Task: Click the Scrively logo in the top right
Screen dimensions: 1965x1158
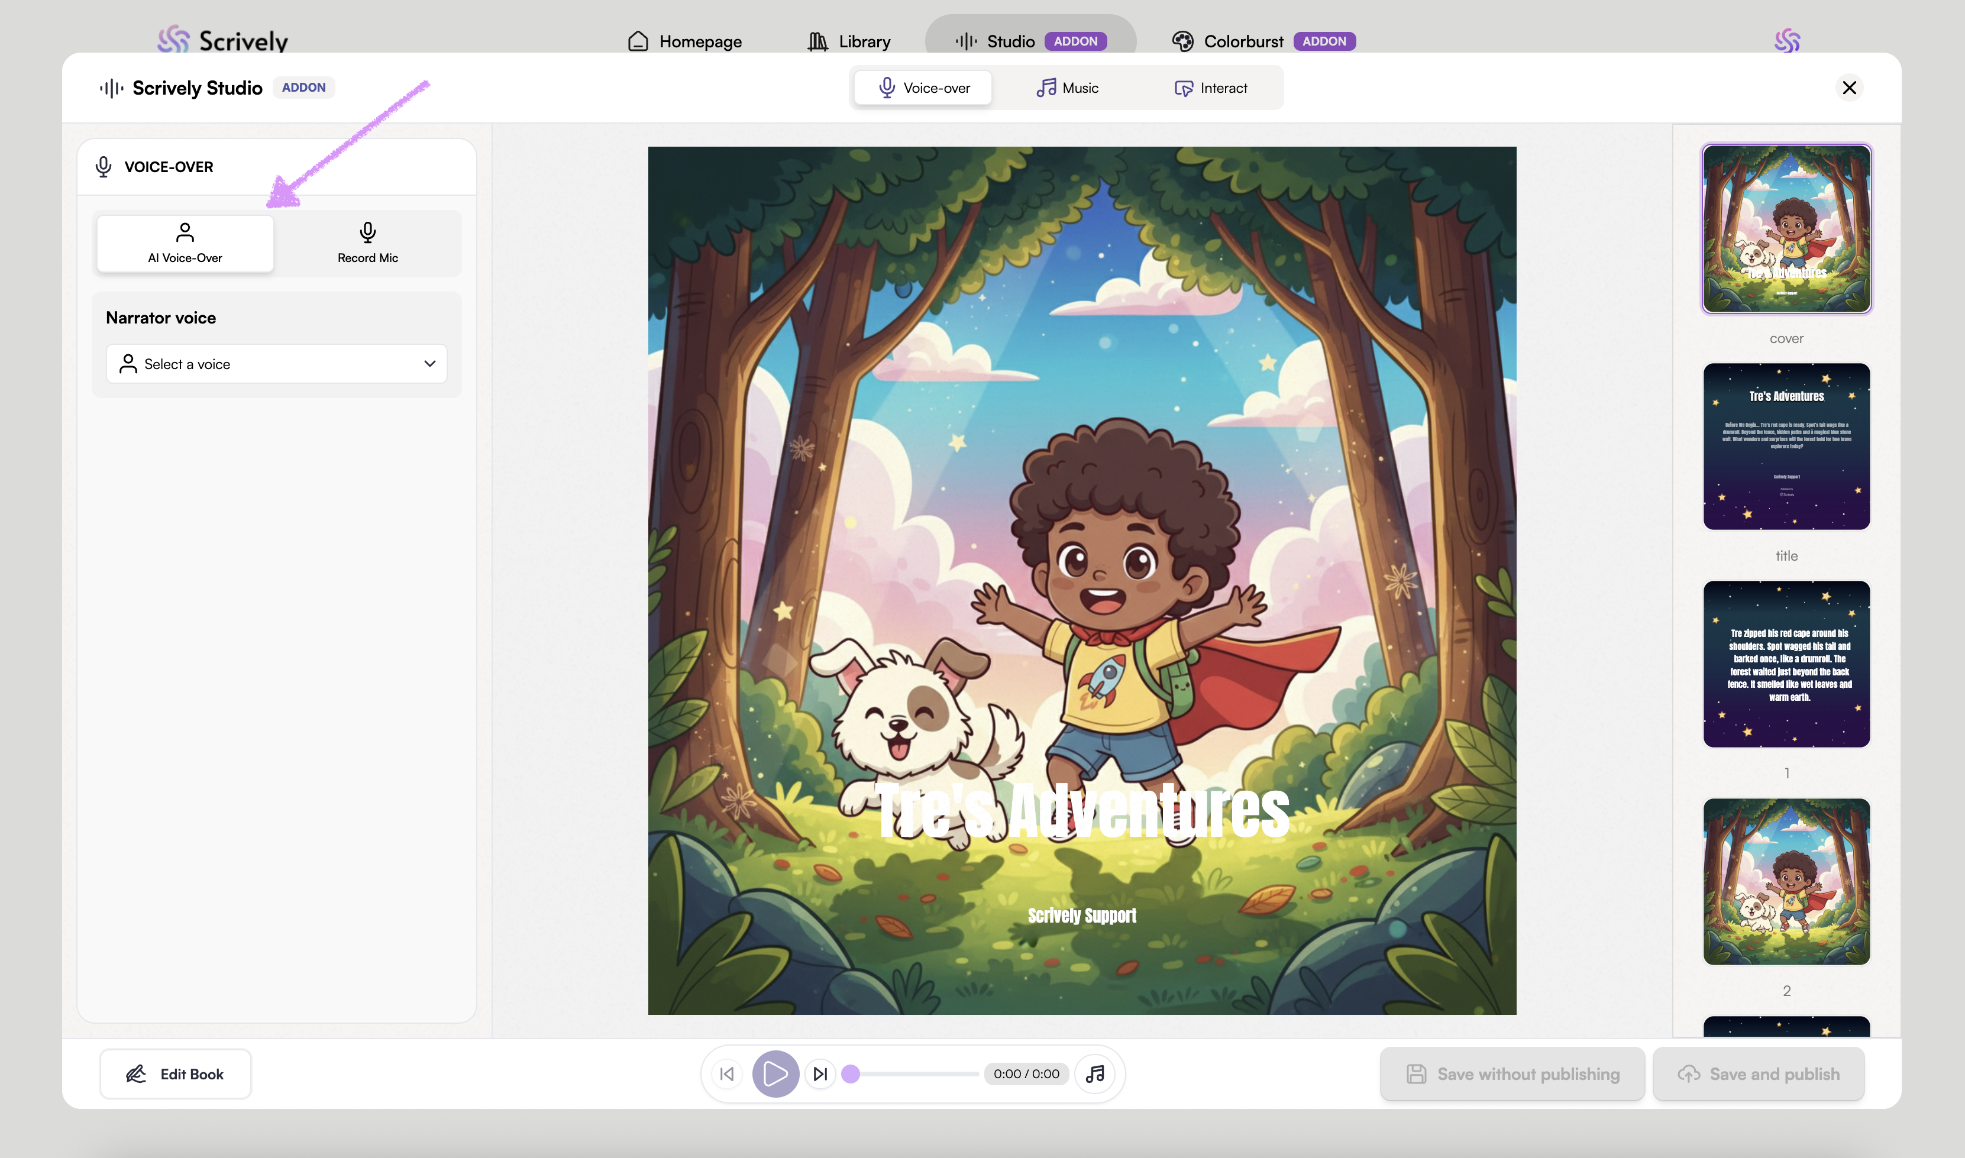Action: pyautogui.click(x=1786, y=40)
